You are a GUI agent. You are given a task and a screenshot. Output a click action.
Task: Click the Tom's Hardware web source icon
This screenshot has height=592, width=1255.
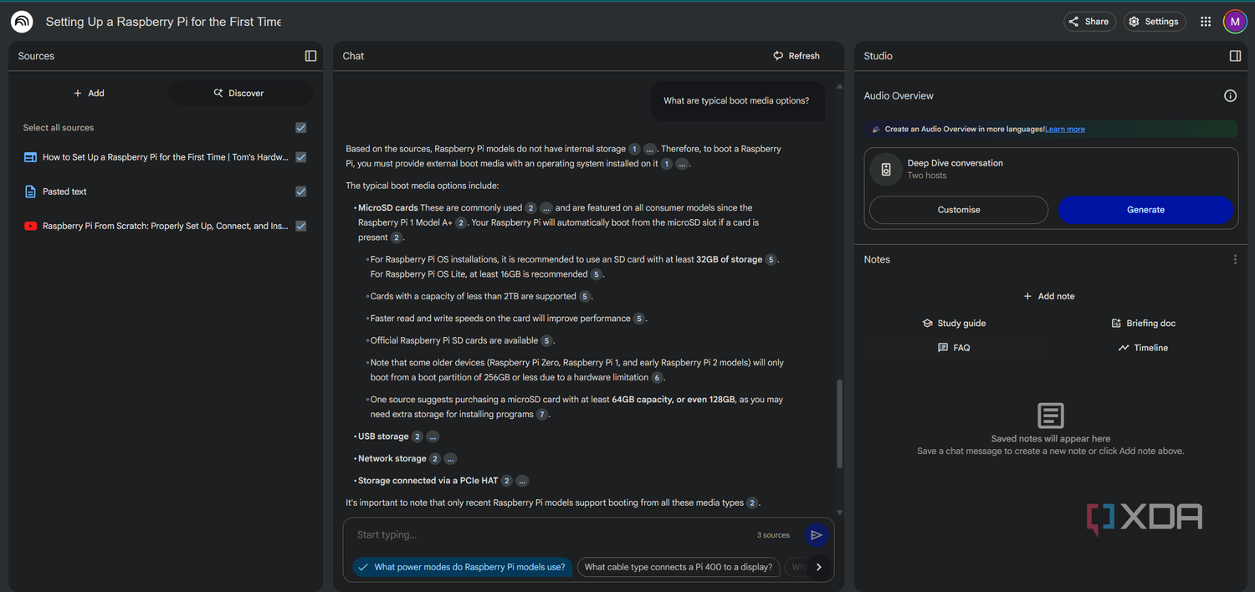30,157
